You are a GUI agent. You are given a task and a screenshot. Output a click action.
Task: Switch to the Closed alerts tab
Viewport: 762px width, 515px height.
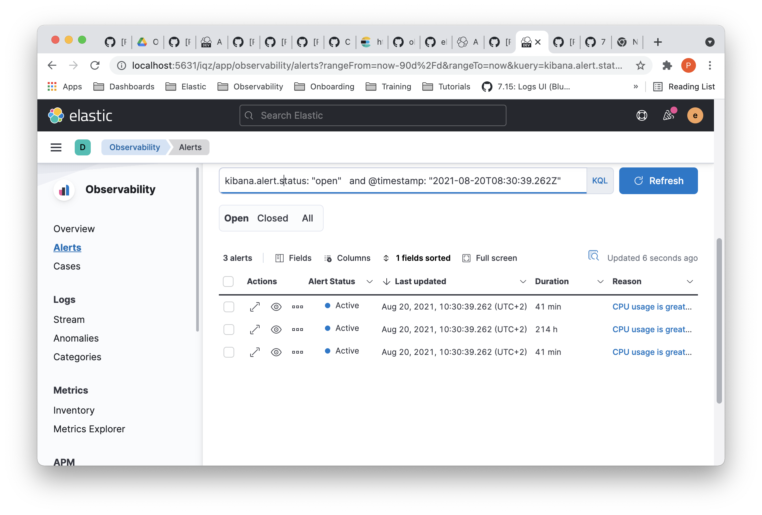[272, 218]
